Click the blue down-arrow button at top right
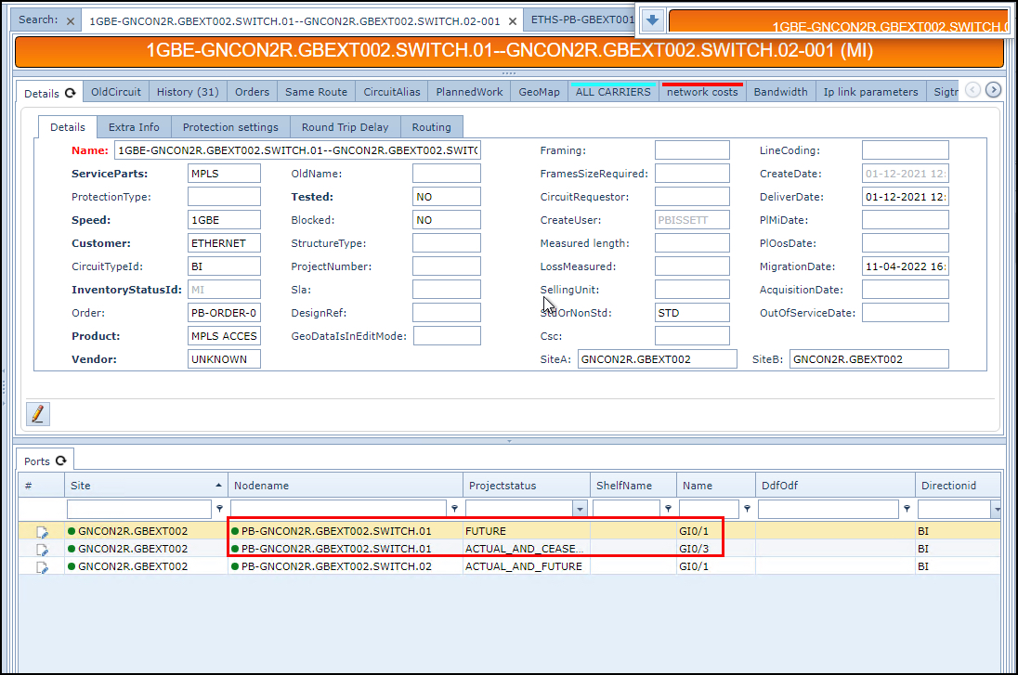Viewport: 1018px width, 675px height. pyautogui.click(x=652, y=20)
